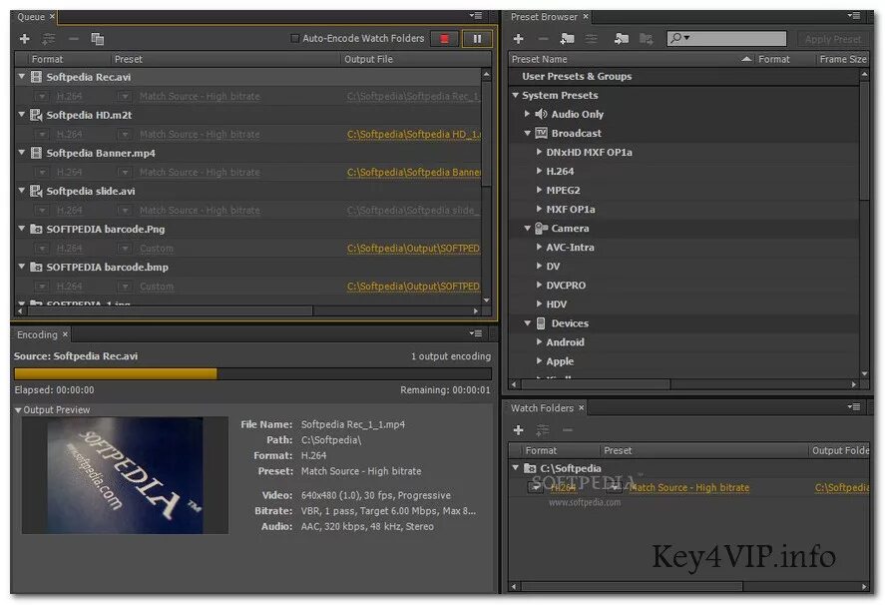The image size is (885, 605).
Task: Click the Apply Preset button
Action: (833, 39)
